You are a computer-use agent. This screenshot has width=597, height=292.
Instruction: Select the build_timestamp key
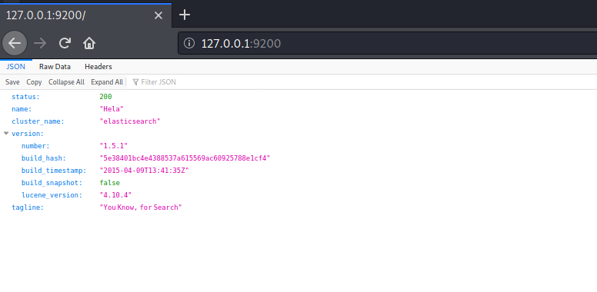(x=54, y=171)
